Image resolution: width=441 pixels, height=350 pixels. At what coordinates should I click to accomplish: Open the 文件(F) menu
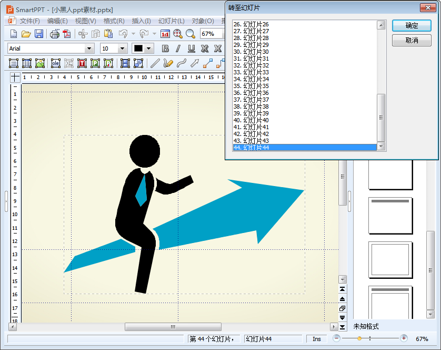click(x=29, y=21)
